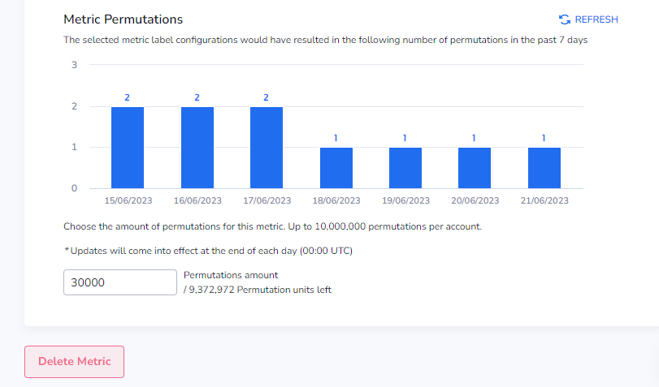The image size is (659, 387).
Task: Click the value label above 20/06/2023 bar
Action: 474,138
